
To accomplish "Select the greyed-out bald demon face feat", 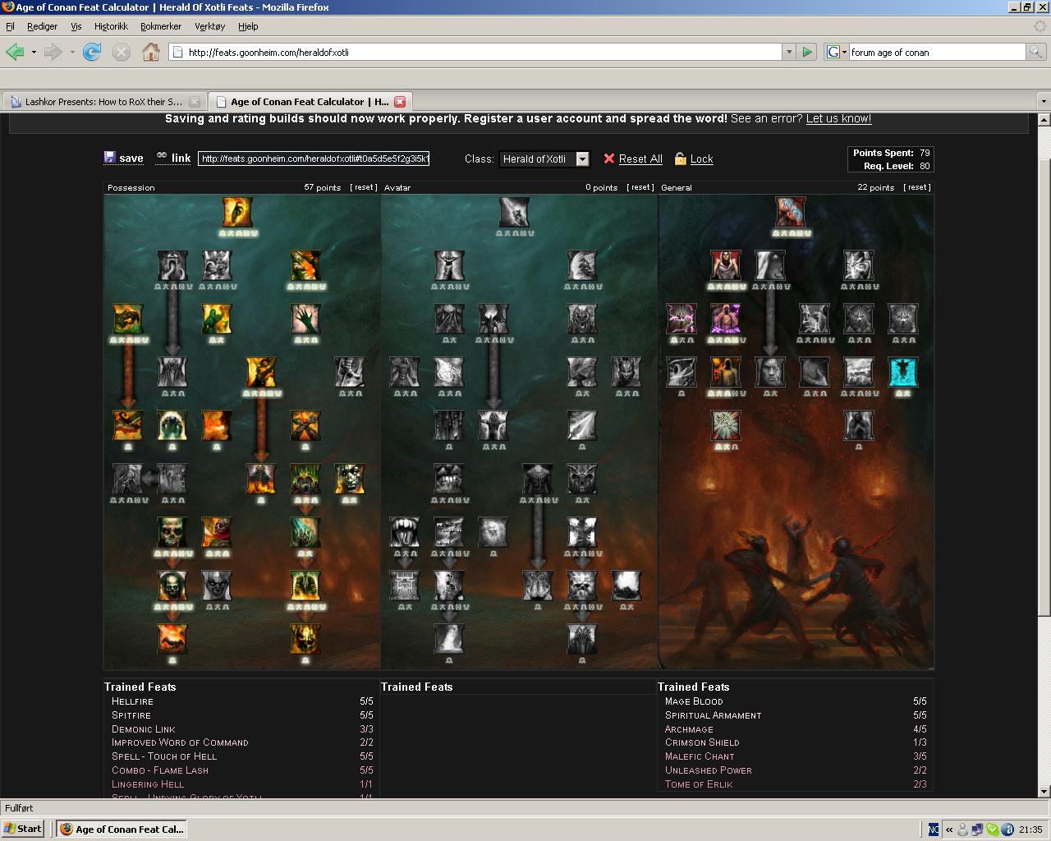I will point(217,586).
